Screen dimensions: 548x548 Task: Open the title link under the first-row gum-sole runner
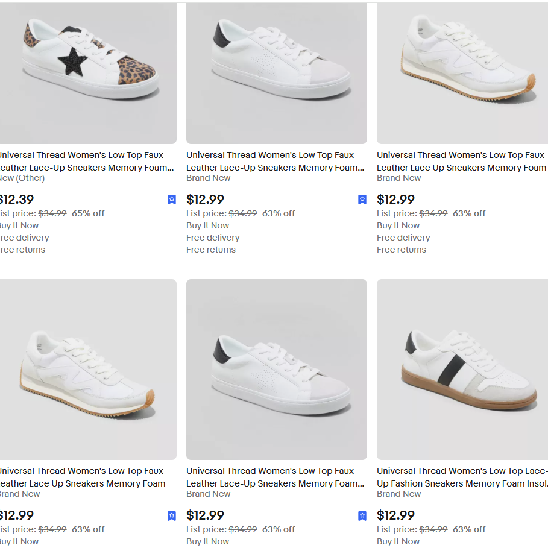pos(461,162)
